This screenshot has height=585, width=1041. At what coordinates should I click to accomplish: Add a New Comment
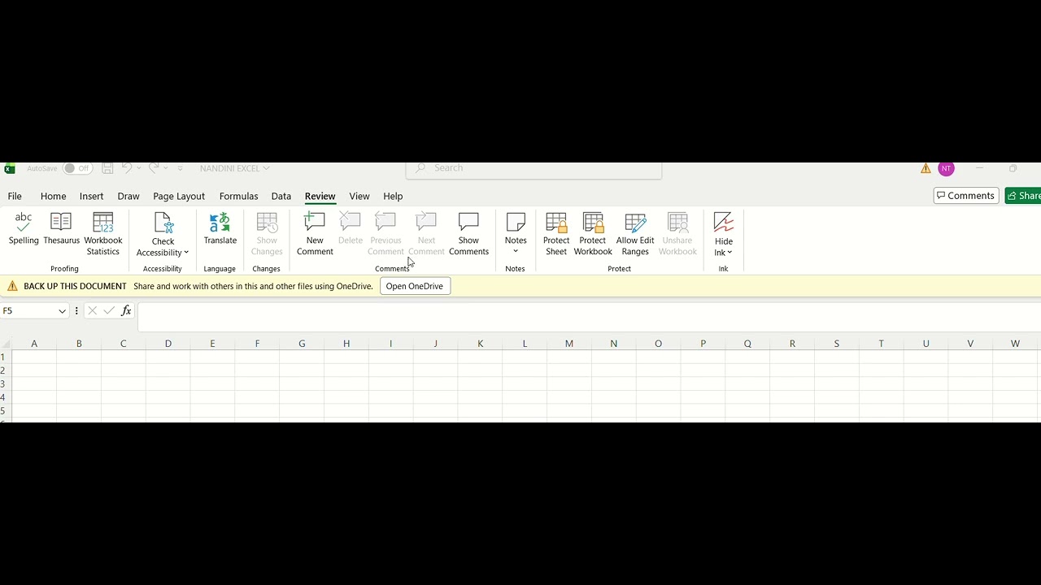(315, 234)
